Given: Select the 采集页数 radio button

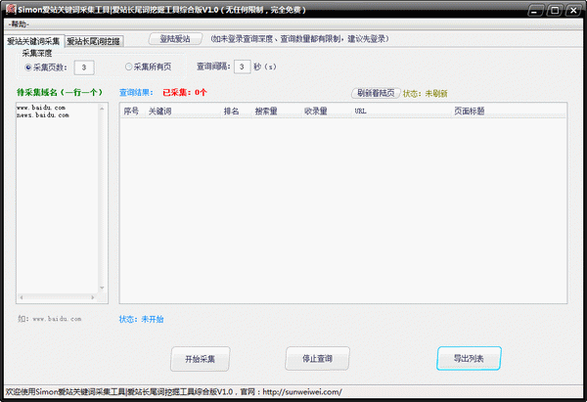Looking at the screenshot, I should point(28,67).
